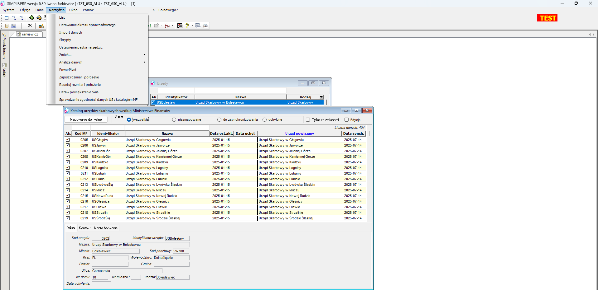Image resolution: width=598 pixels, height=290 pixels.
Task: Enable the 'Tylko ze zmianami' checkbox
Action: click(x=308, y=120)
